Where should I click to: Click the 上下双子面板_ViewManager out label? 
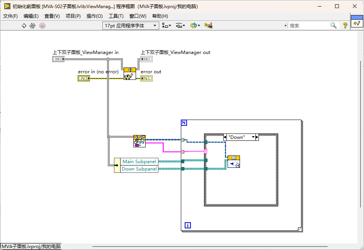click(x=175, y=52)
